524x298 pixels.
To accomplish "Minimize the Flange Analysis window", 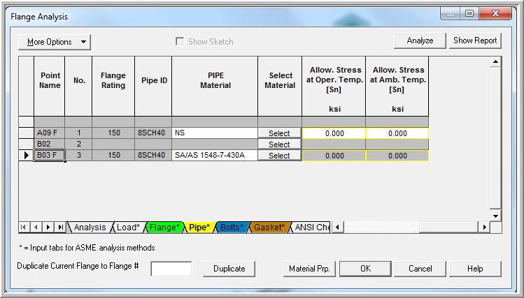I will click(451, 14).
